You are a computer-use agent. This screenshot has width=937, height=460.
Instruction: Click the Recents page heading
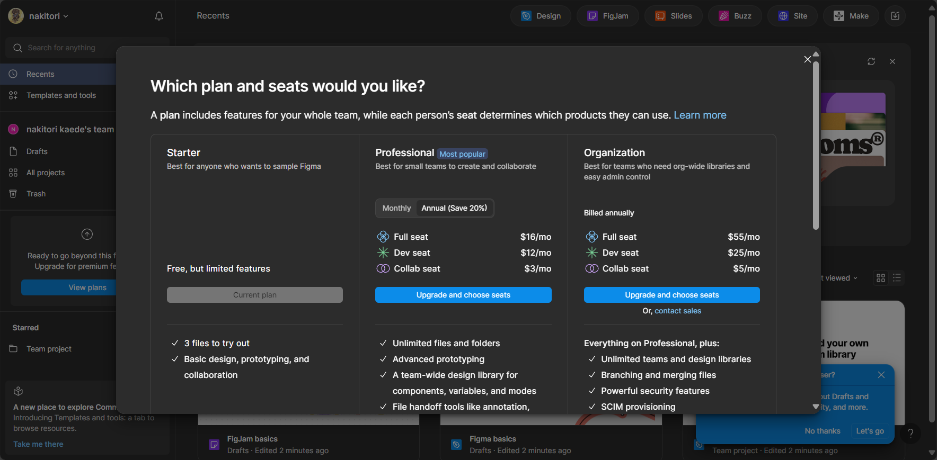click(x=213, y=16)
